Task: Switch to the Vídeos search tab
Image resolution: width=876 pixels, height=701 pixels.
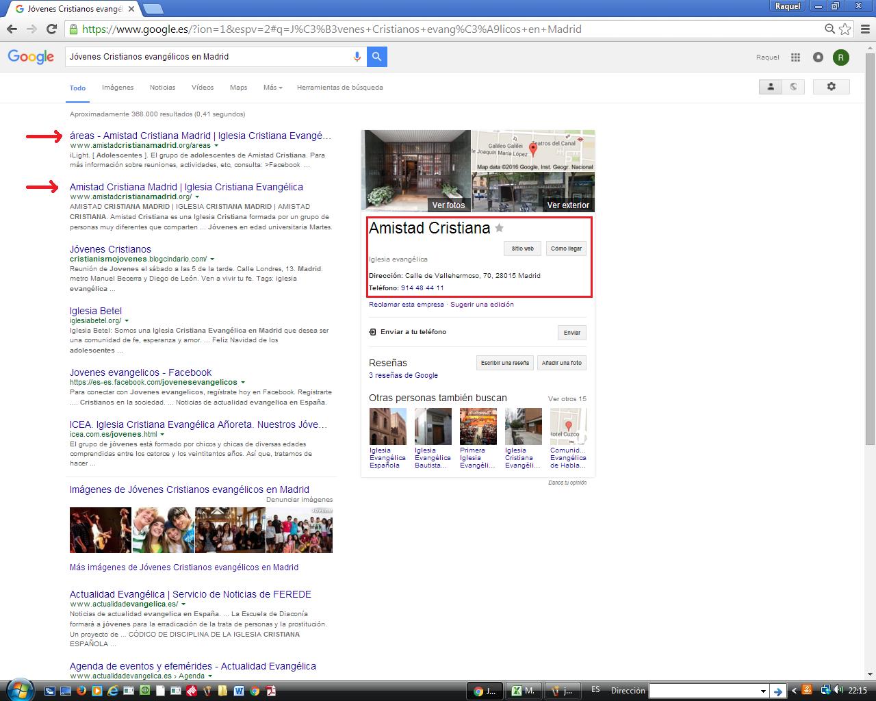Action: (203, 88)
